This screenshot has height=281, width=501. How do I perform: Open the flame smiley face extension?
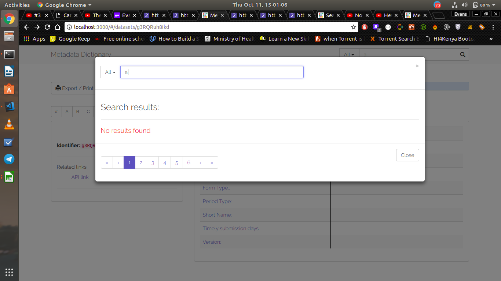coord(435,27)
